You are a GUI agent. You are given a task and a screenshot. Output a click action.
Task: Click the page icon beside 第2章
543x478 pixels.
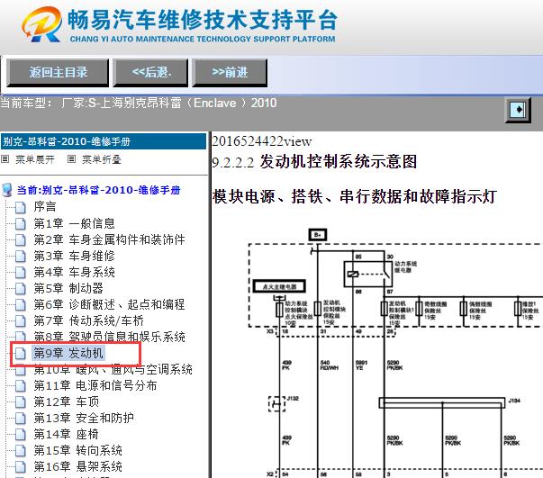point(21,239)
